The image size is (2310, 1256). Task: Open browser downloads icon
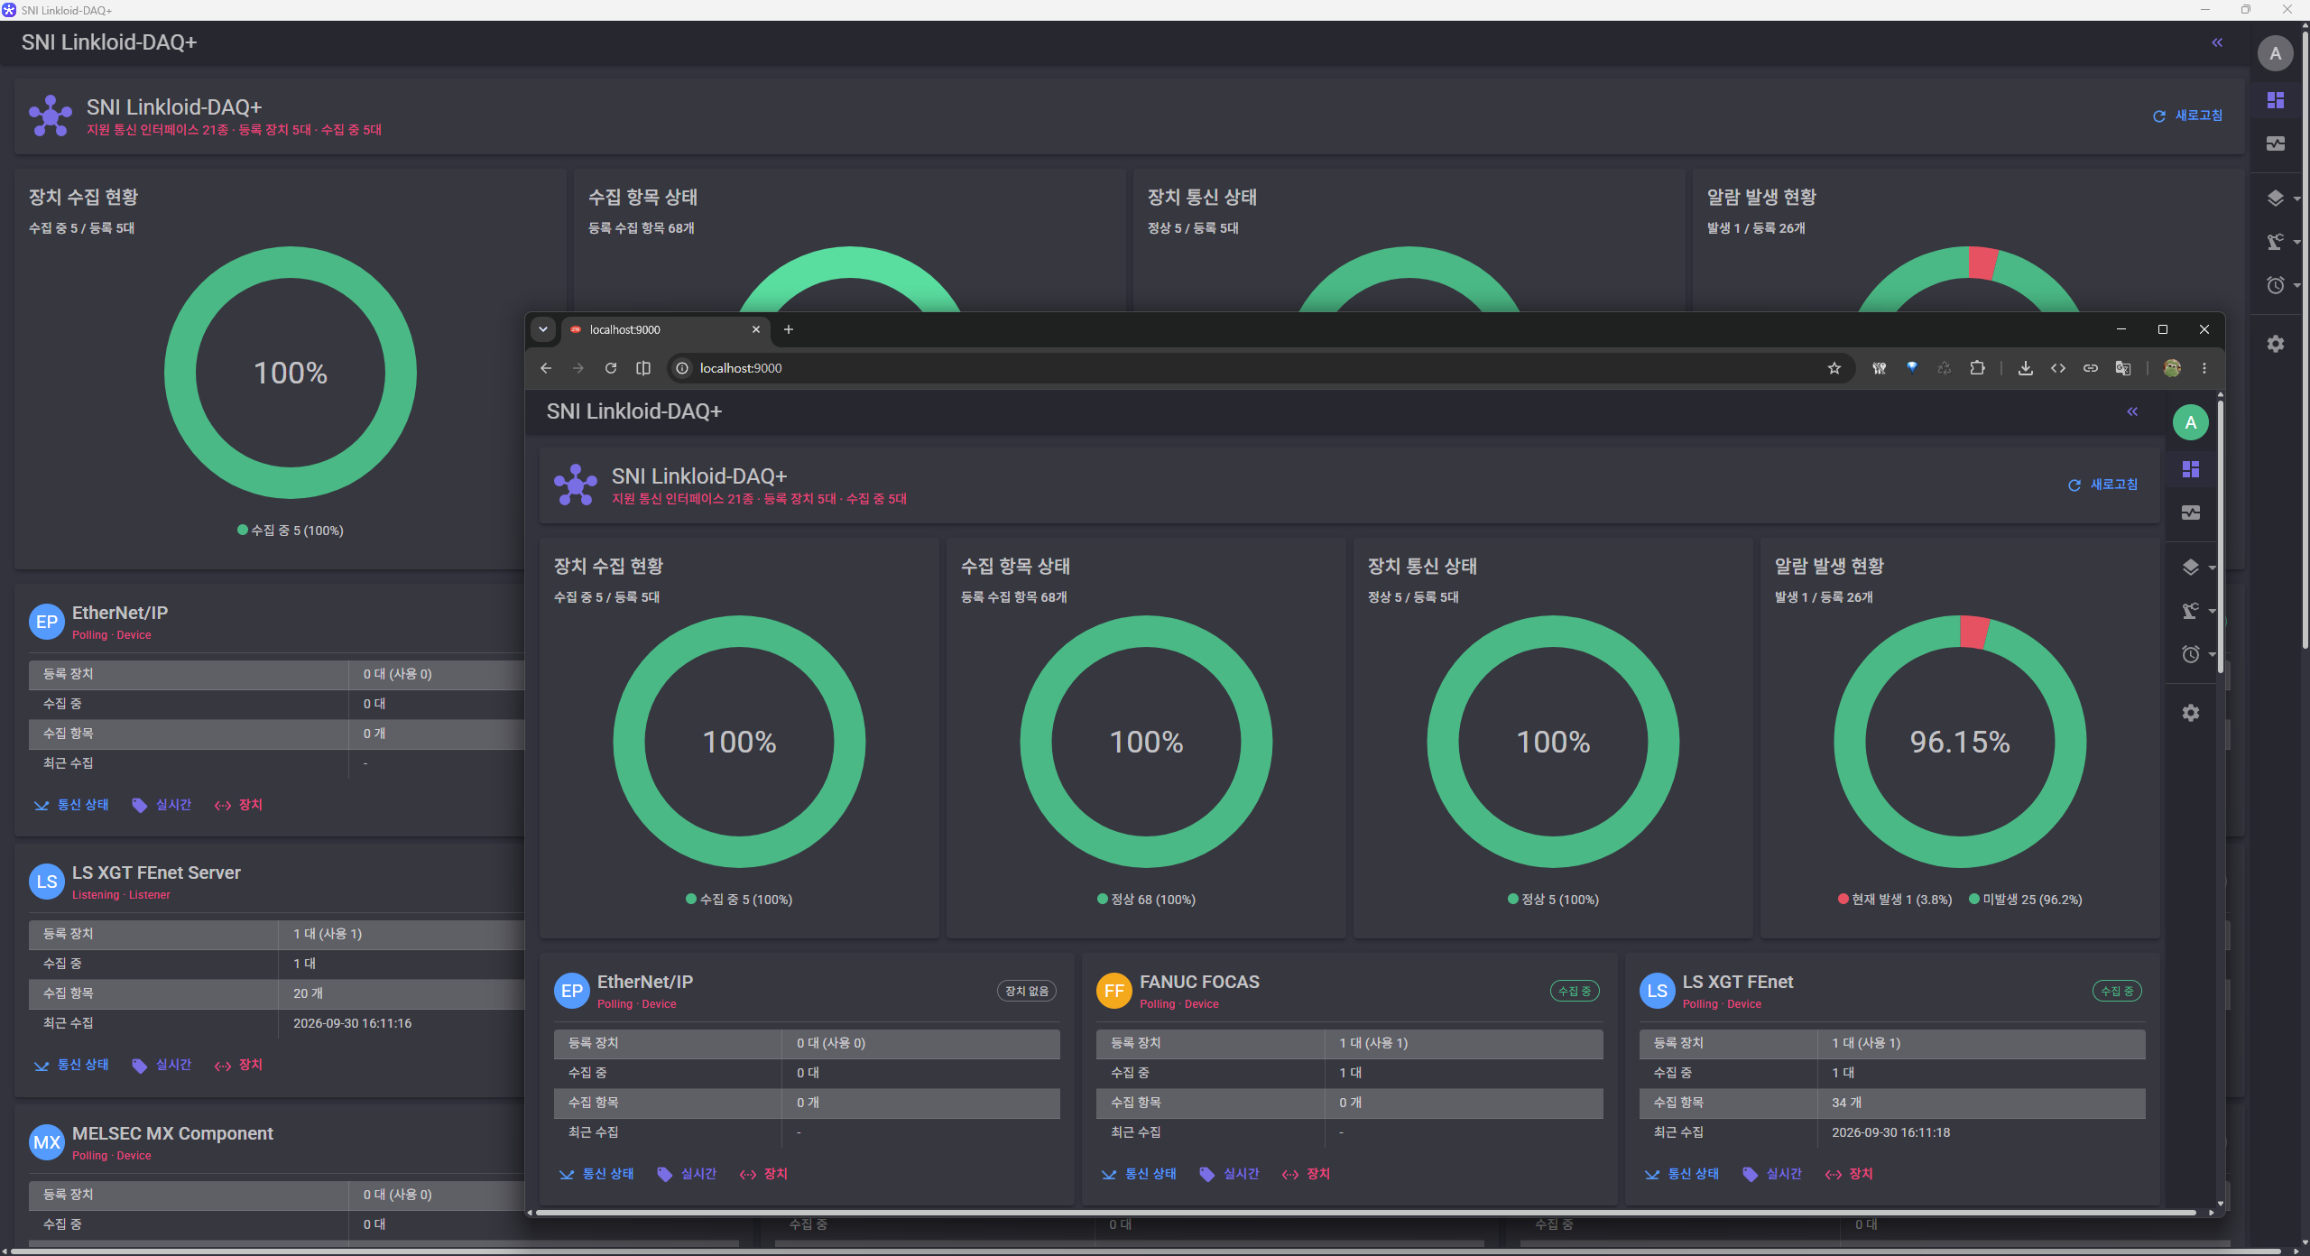pos(2025,368)
